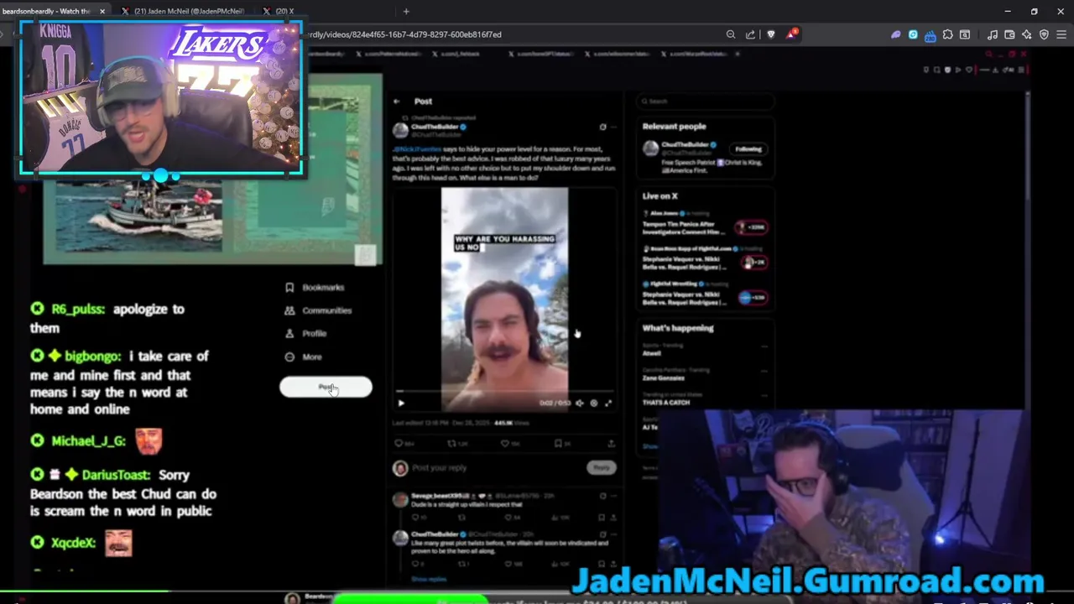Seek along the video progress bar
This screenshot has height=604, width=1074.
pos(505,392)
